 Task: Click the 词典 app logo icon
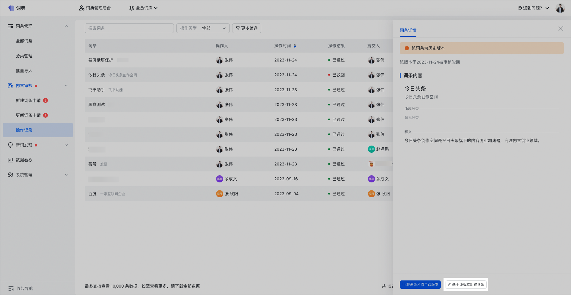pyautogui.click(x=11, y=8)
